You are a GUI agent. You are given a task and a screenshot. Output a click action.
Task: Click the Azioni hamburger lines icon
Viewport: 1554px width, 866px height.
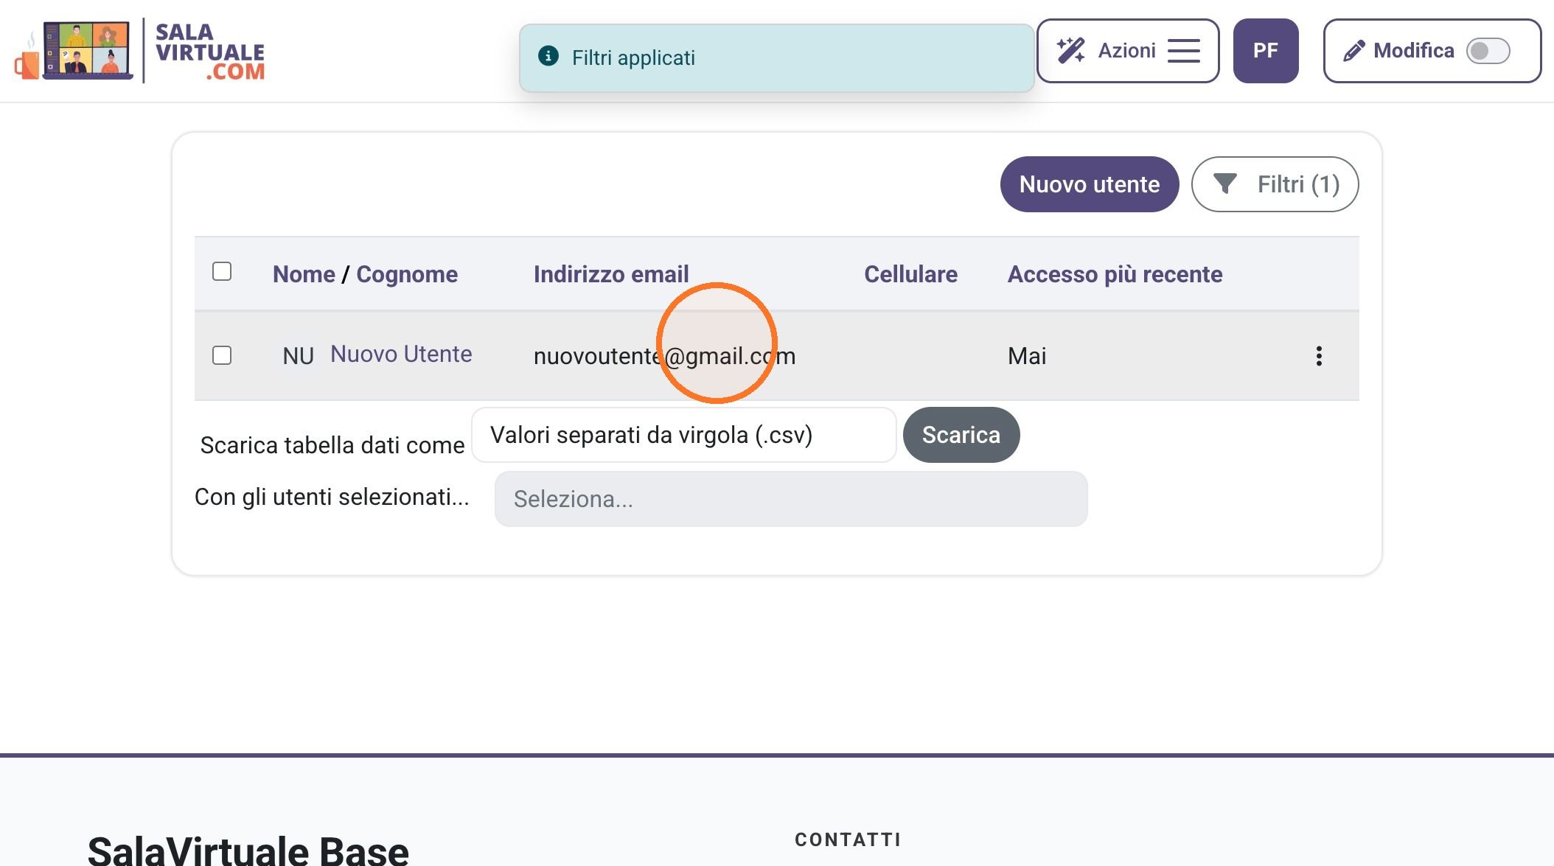pyautogui.click(x=1183, y=51)
